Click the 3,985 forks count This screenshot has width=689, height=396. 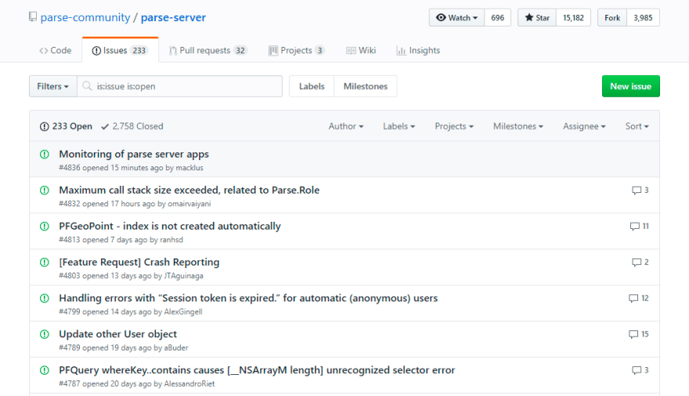[x=643, y=17]
